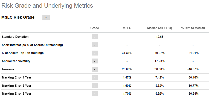
Task: Open the % of Assets Top Ten Holdings label
Action: pos(23,53)
